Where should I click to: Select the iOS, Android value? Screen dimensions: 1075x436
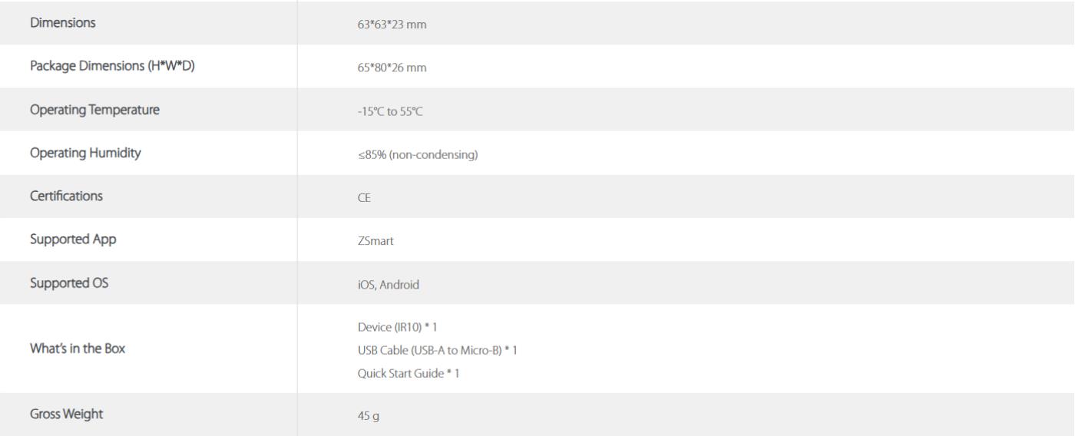tap(383, 285)
